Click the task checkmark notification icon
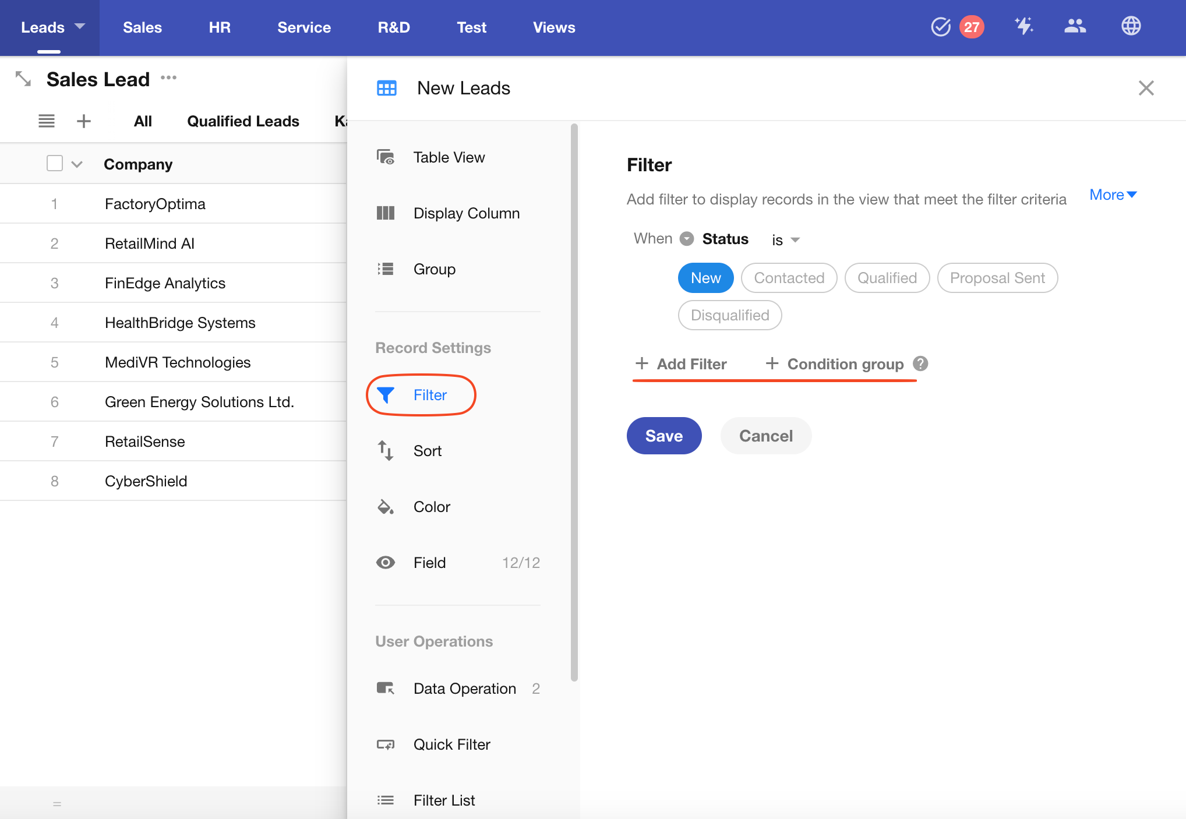 [940, 26]
